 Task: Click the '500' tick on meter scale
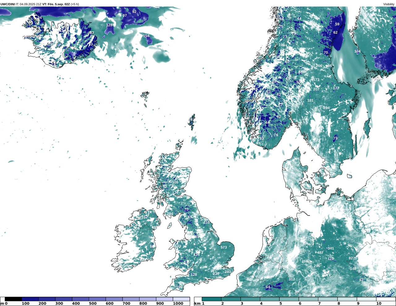pyautogui.click(x=93, y=304)
